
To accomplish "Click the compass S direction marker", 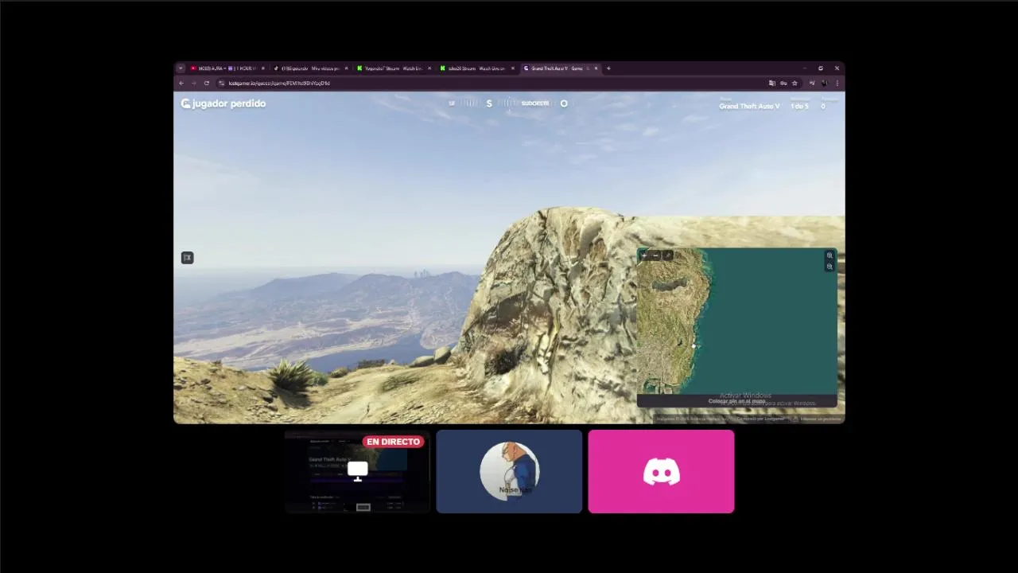I will pyautogui.click(x=489, y=103).
